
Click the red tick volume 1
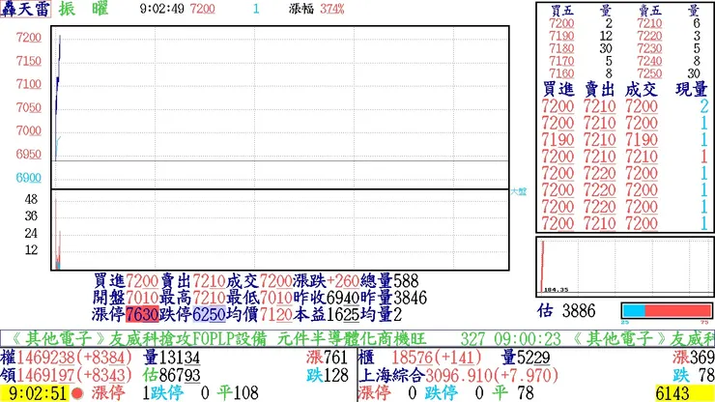click(703, 157)
